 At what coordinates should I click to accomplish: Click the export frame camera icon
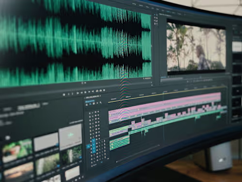pos(104,90)
